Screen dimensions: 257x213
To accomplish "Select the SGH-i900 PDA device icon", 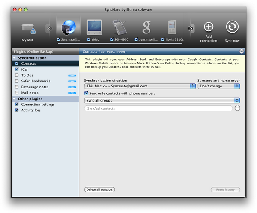I will [x=119, y=27].
